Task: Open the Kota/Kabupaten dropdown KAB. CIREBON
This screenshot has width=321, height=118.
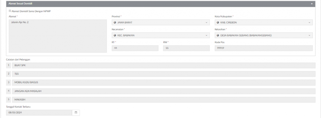Action: 264,23
